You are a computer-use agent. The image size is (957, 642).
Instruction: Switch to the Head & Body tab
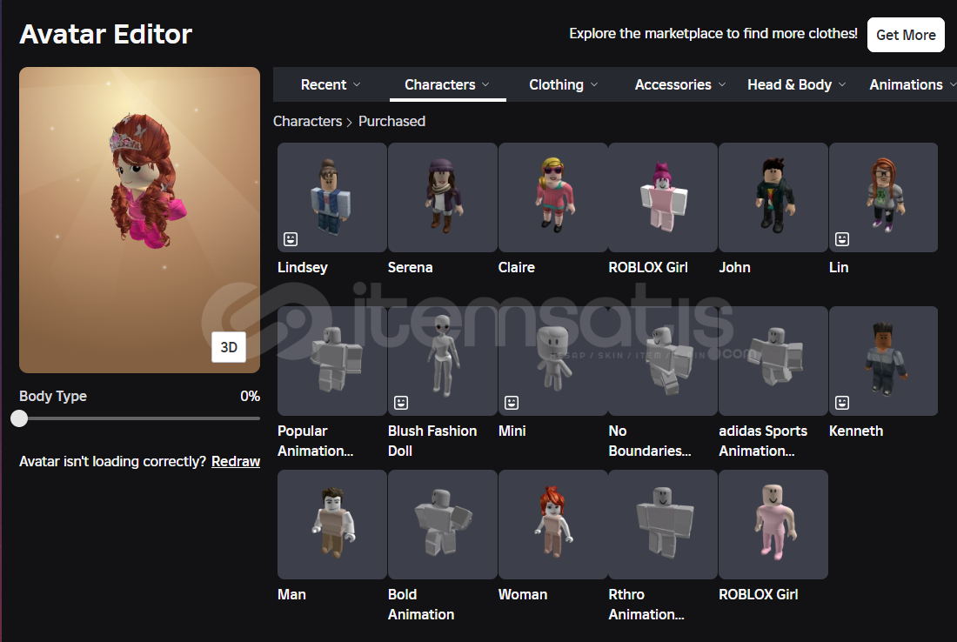pyautogui.click(x=796, y=85)
